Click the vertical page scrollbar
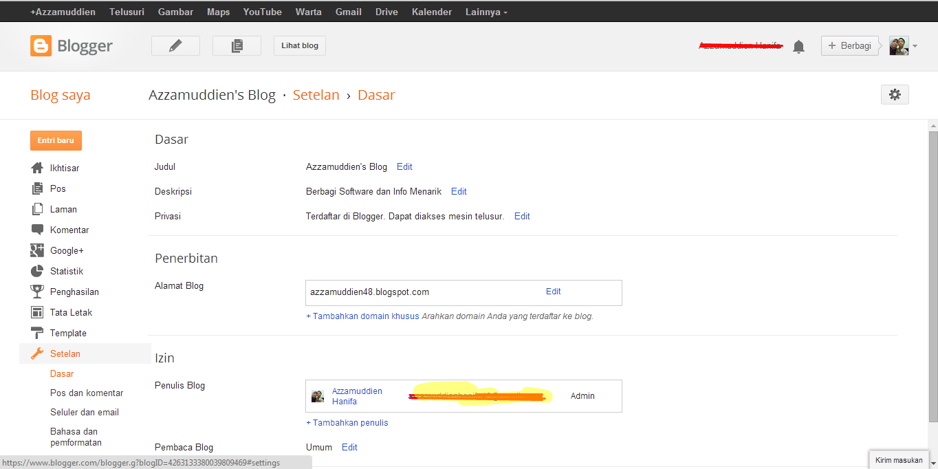 tap(932, 275)
